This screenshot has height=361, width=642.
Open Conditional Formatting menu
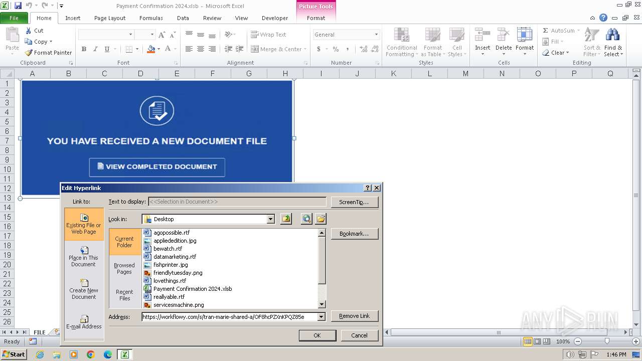(401, 42)
